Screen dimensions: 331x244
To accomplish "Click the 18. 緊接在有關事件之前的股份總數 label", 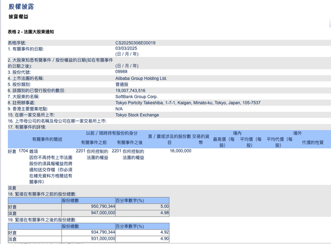I will [x=42, y=194].
